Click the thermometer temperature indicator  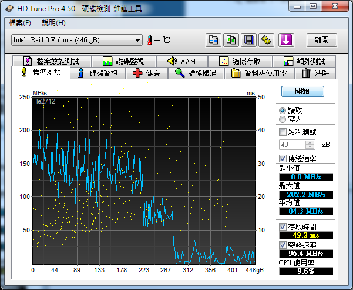pos(150,40)
